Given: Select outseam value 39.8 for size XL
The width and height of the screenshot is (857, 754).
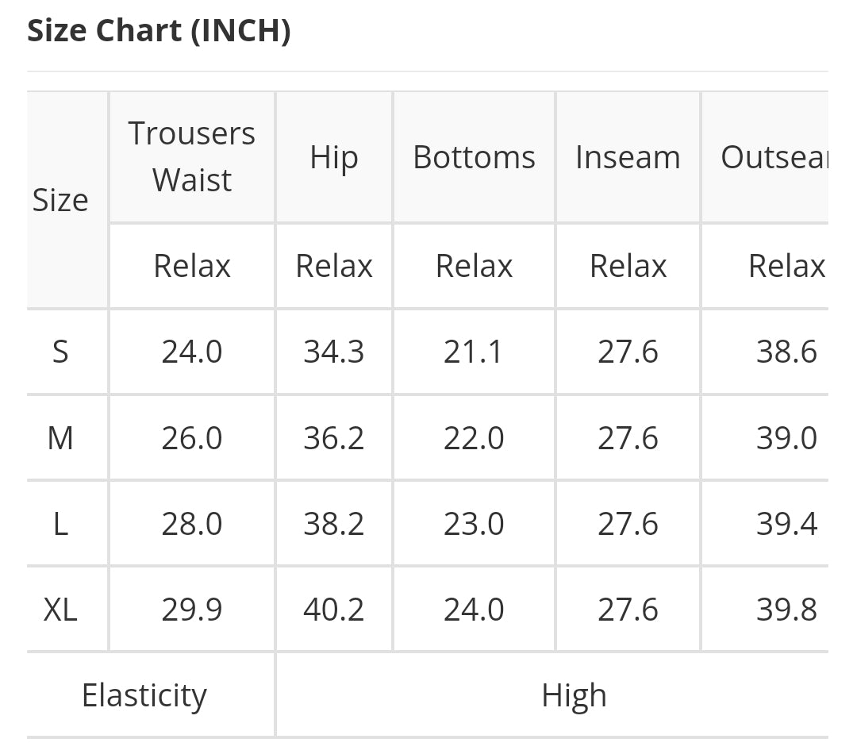Looking at the screenshot, I should 786,610.
